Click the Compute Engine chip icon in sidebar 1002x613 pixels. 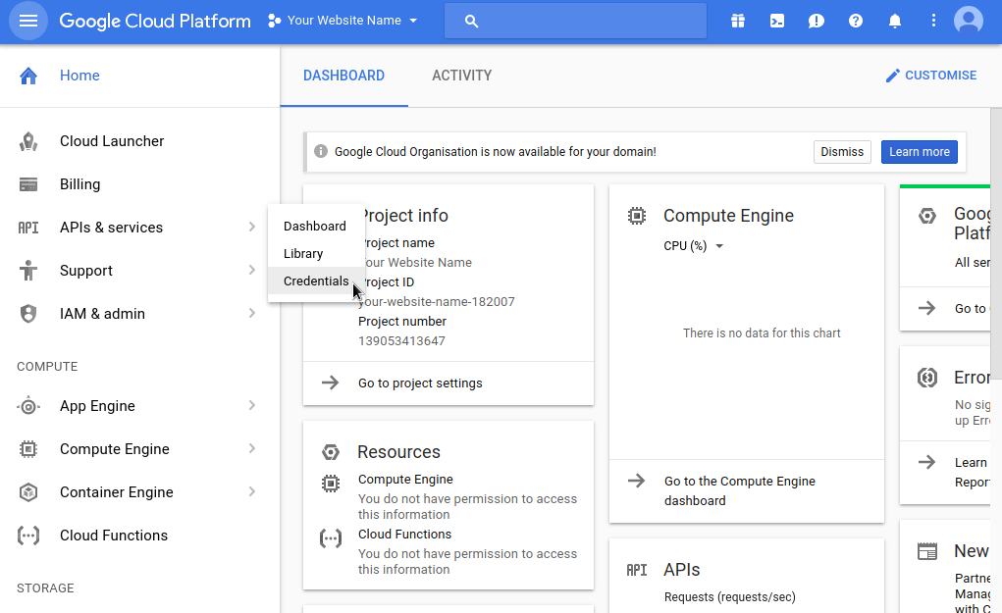[28, 449]
